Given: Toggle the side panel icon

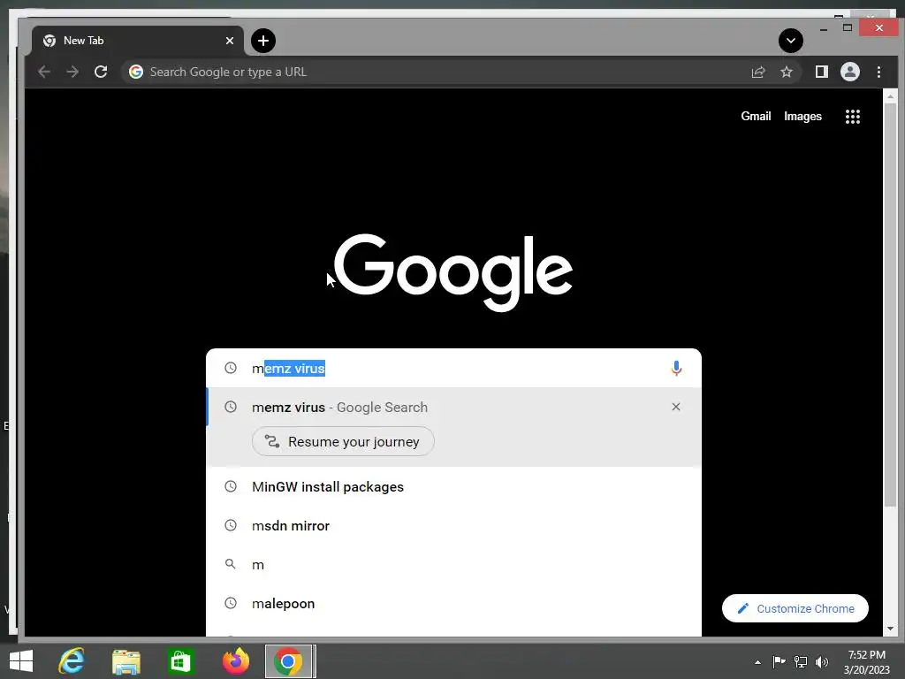Looking at the screenshot, I should (821, 72).
